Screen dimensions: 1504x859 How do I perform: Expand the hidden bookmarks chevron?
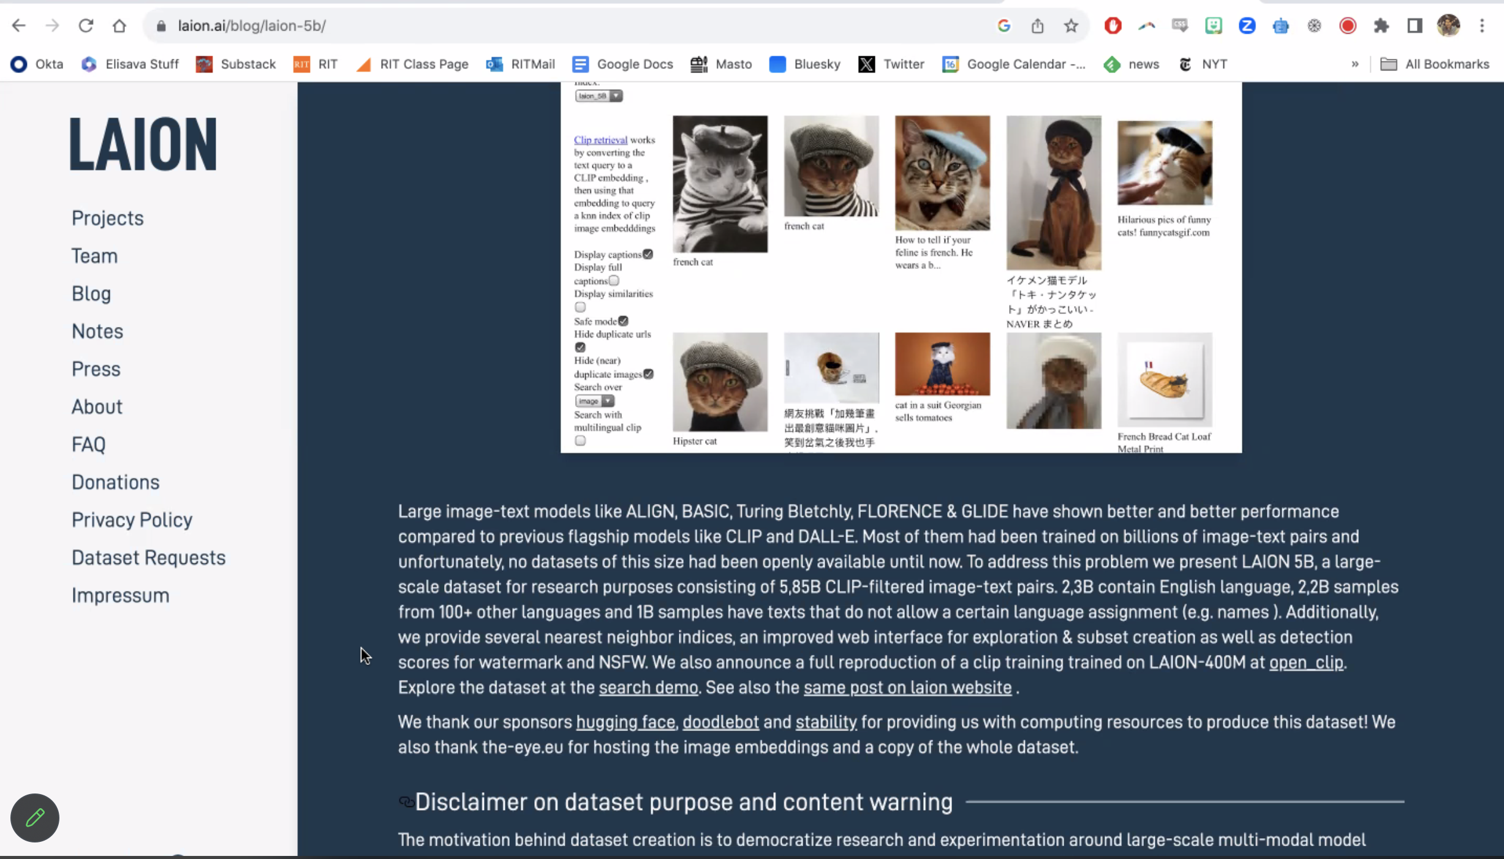click(x=1355, y=64)
